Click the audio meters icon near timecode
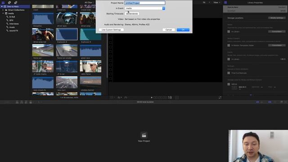 pyautogui.click(x=177, y=98)
